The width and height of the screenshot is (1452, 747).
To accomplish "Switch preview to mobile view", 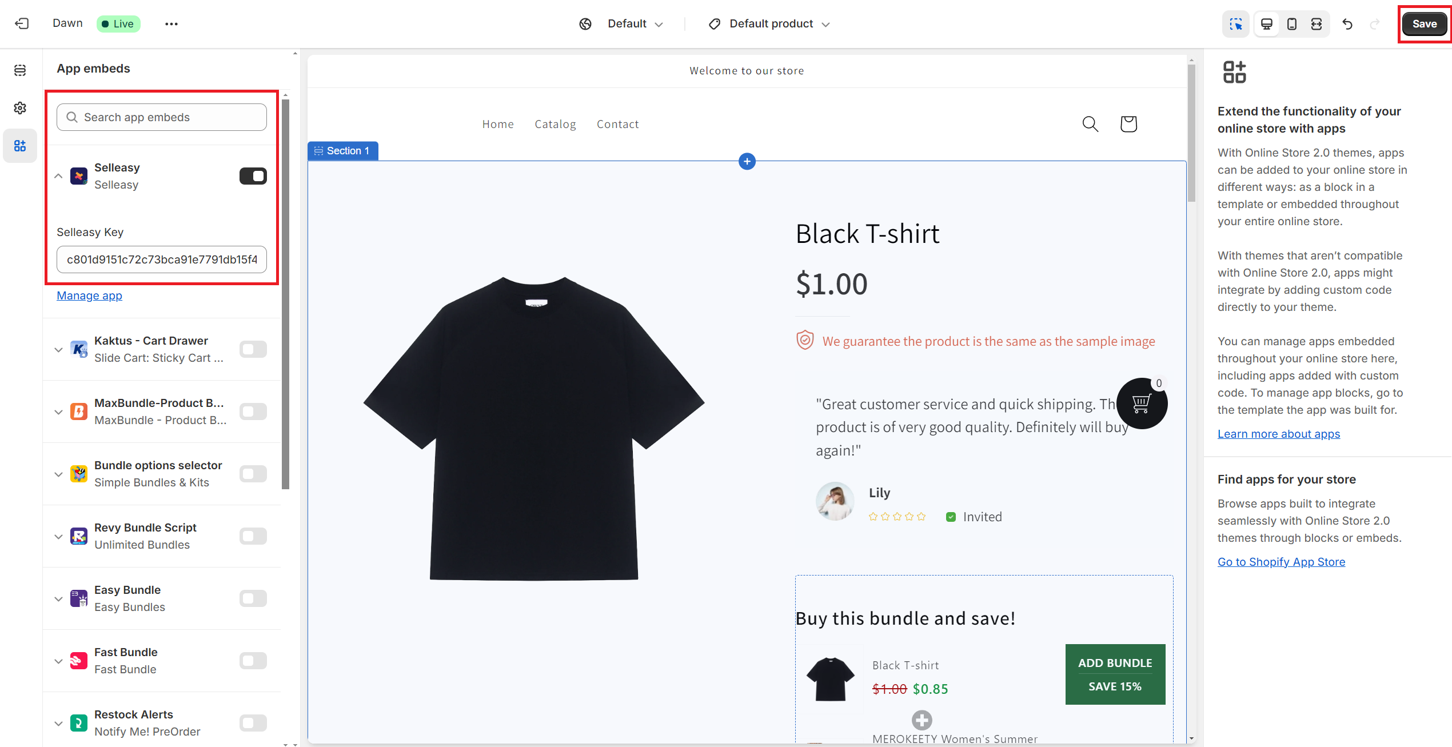I will (x=1291, y=23).
